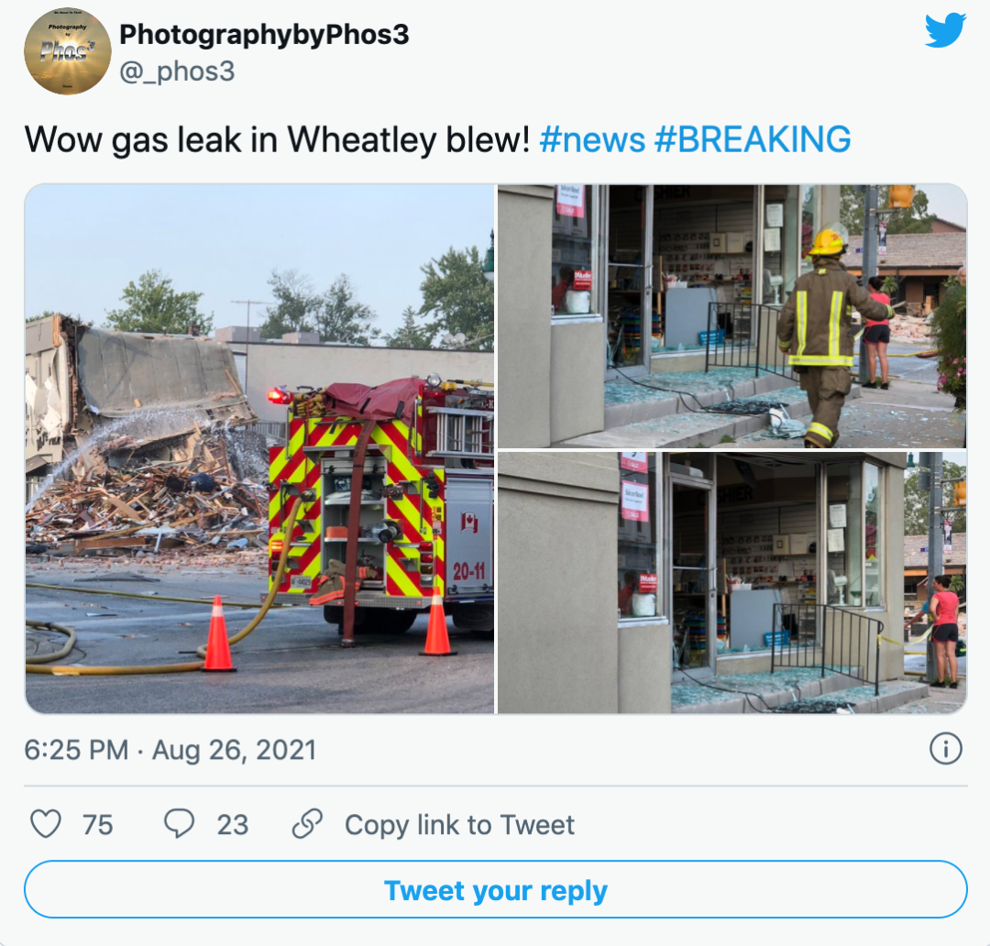
Task: Click the Twitter bird logo
Action: pyautogui.click(x=945, y=30)
